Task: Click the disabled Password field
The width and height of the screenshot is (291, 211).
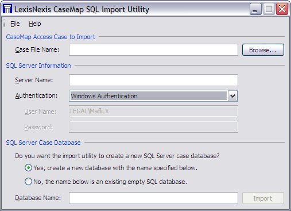Action: (x=153, y=126)
